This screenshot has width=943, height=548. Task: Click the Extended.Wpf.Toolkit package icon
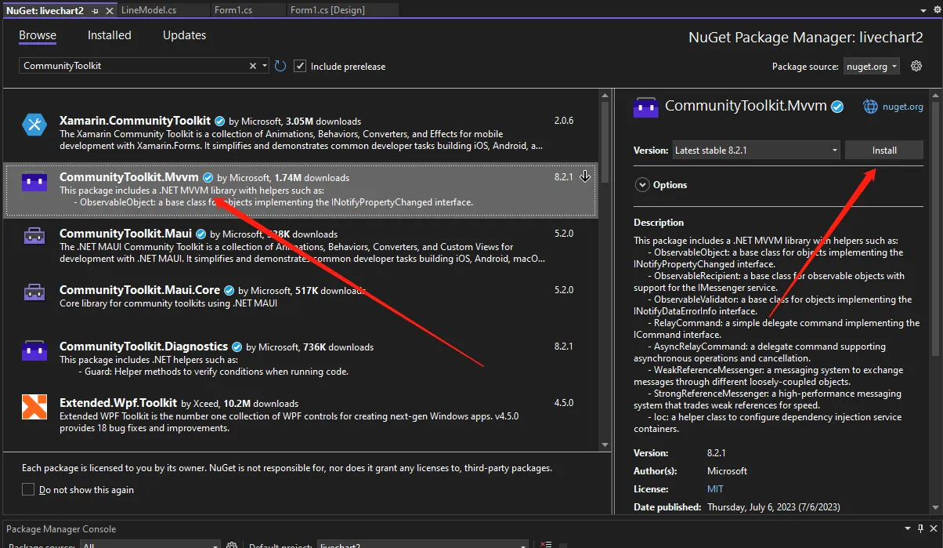[34, 406]
